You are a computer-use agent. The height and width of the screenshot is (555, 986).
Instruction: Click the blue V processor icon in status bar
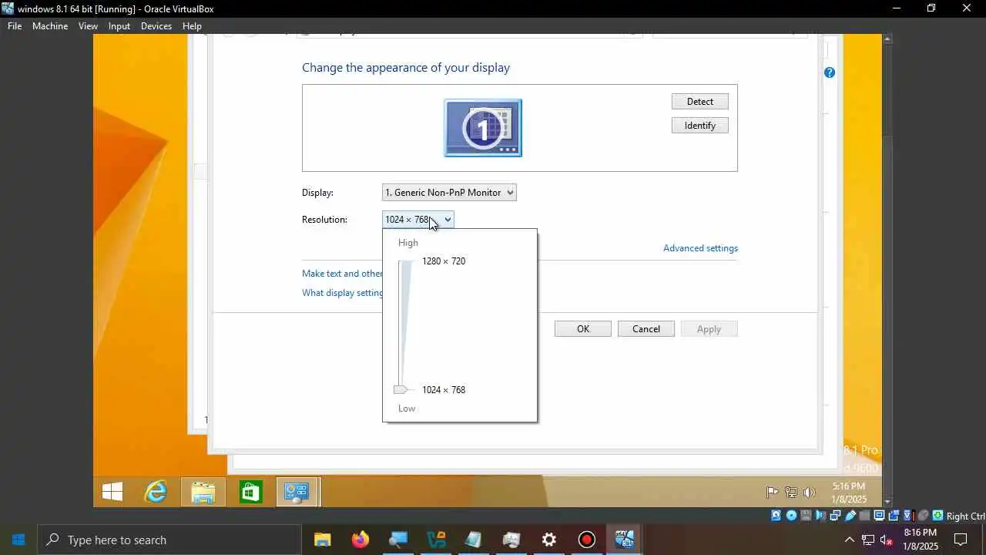point(908,516)
